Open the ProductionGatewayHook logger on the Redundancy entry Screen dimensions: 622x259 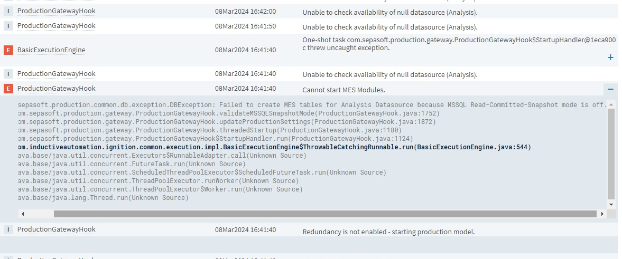pyautogui.click(x=56, y=229)
